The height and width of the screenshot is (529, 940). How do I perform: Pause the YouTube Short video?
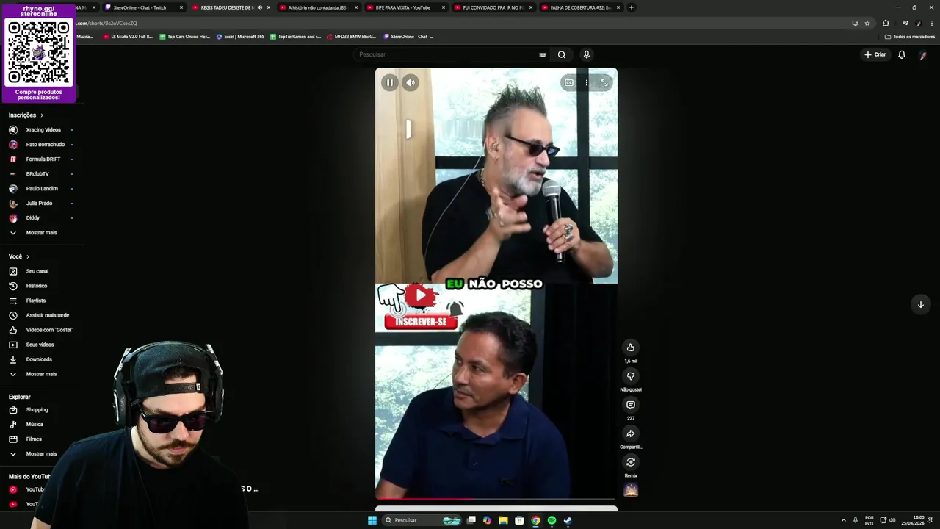point(389,83)
